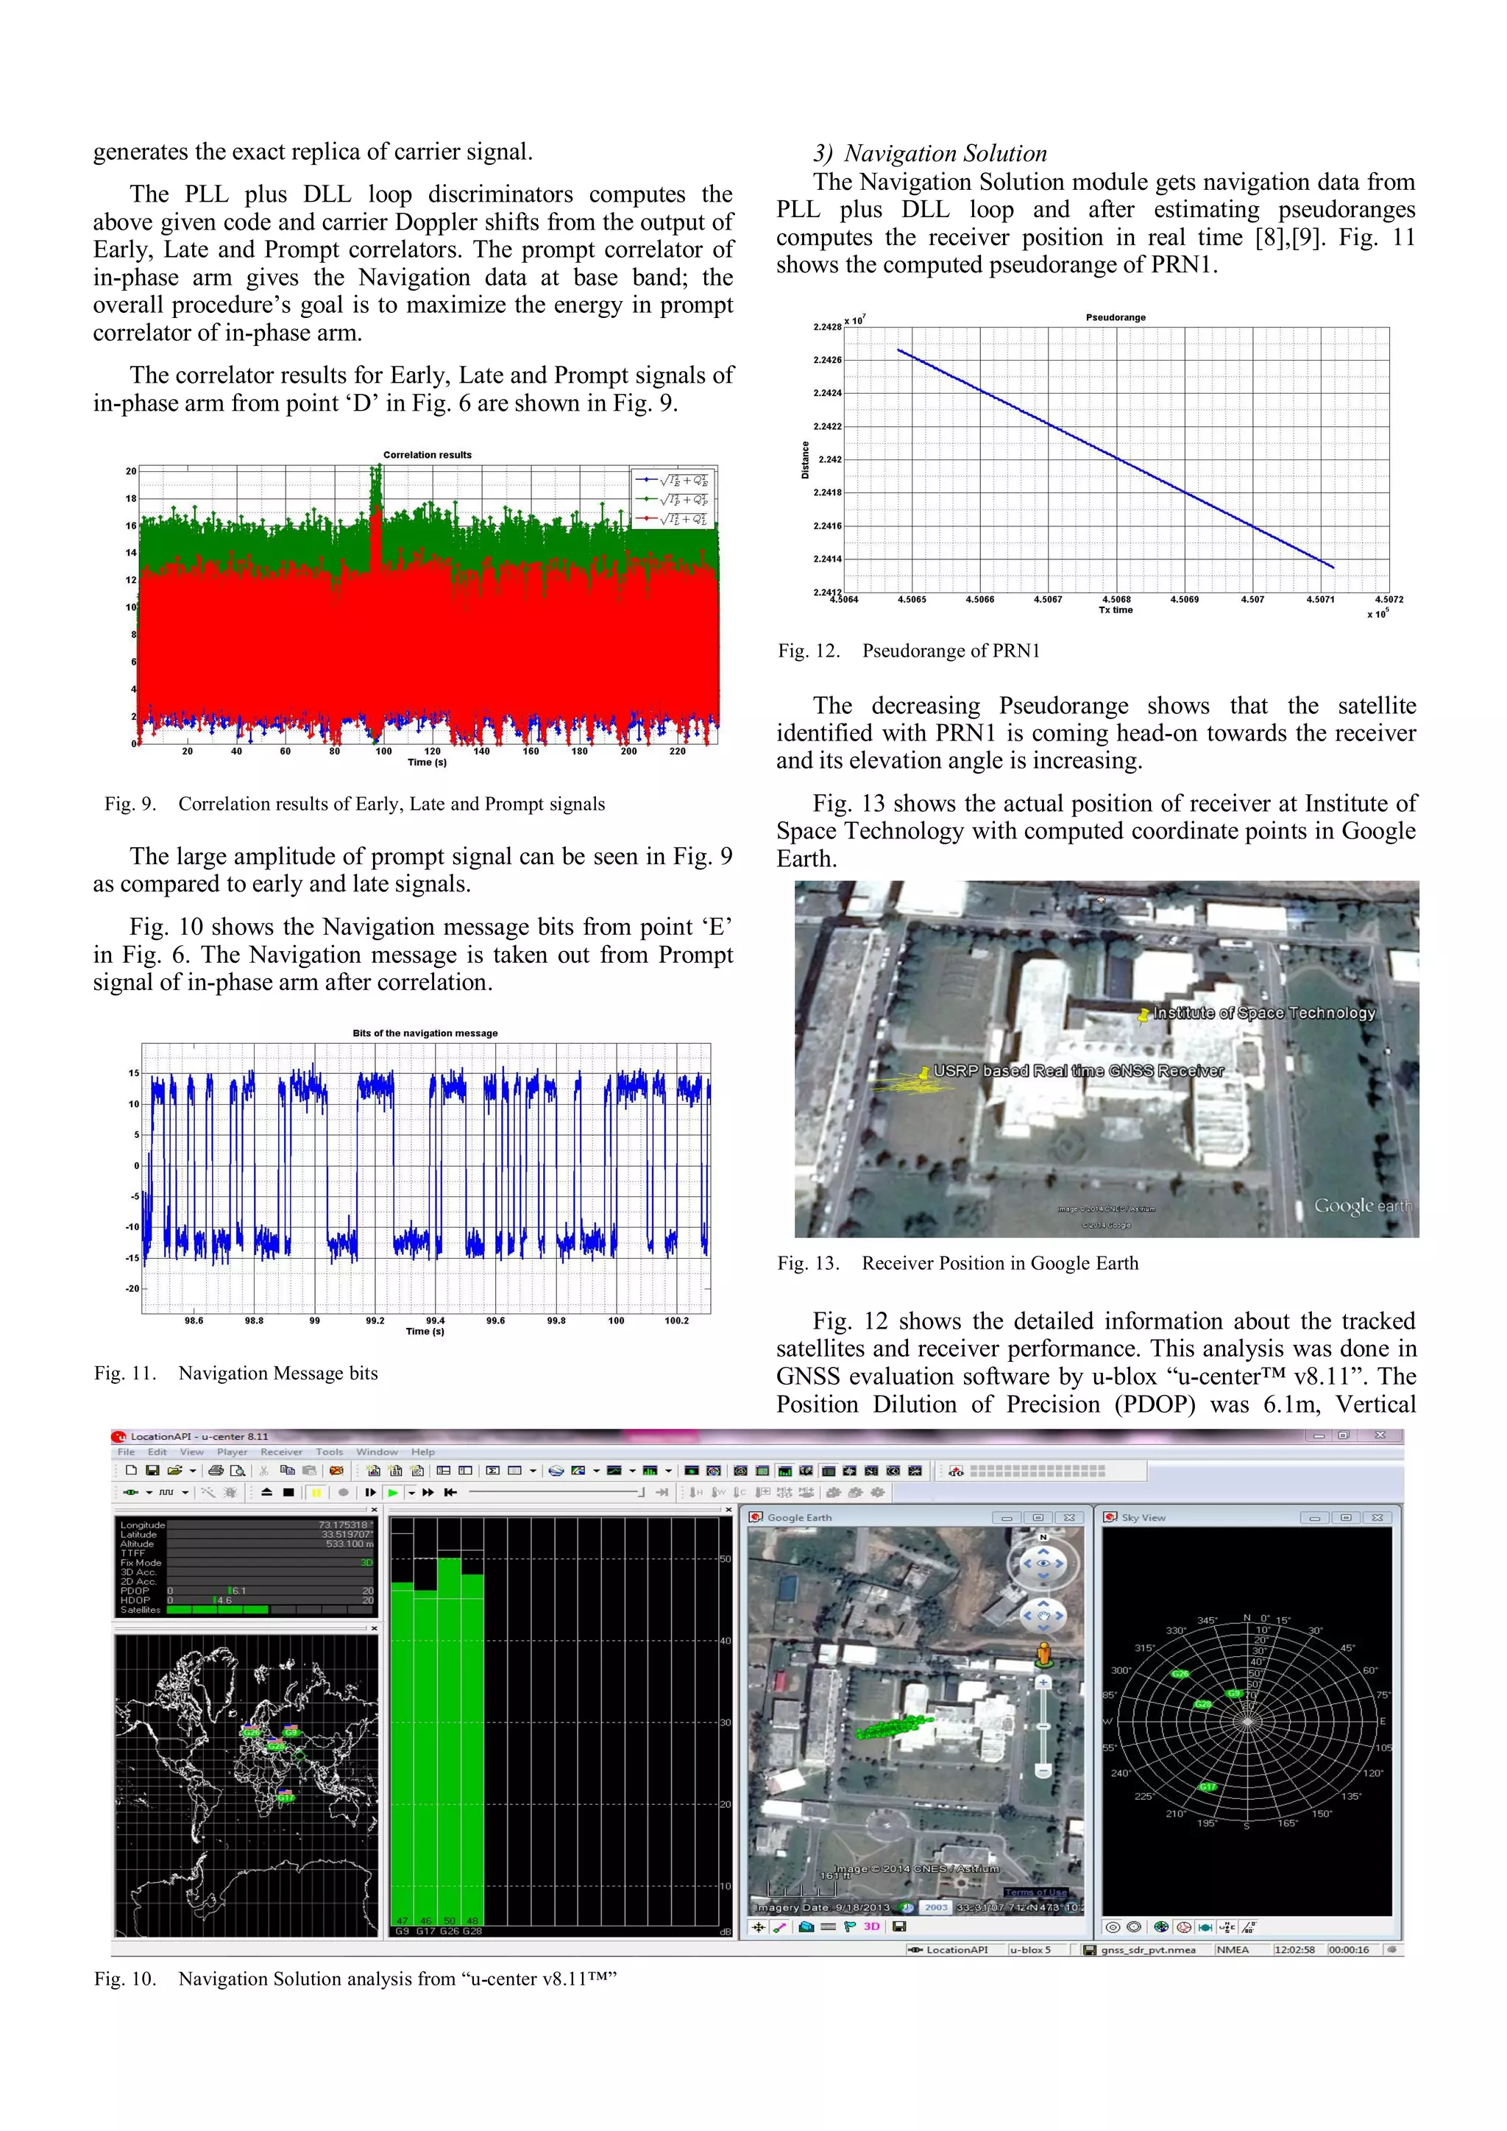Click the player position slider

557,1493
